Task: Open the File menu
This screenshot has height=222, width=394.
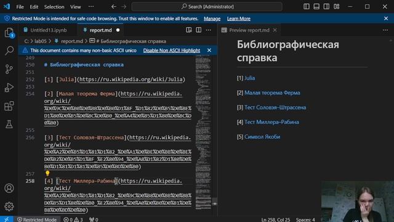Action: [20, 7]
